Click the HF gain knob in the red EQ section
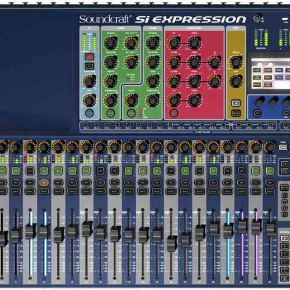The image size is (290, 290). (x=174, y=43)
